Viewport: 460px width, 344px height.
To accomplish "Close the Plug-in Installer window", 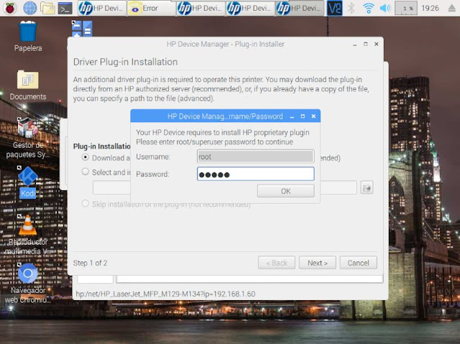I will (x=377, y=44).
